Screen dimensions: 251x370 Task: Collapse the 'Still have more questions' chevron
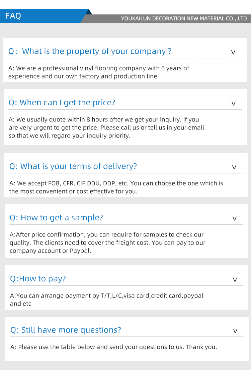coord(235,331)
